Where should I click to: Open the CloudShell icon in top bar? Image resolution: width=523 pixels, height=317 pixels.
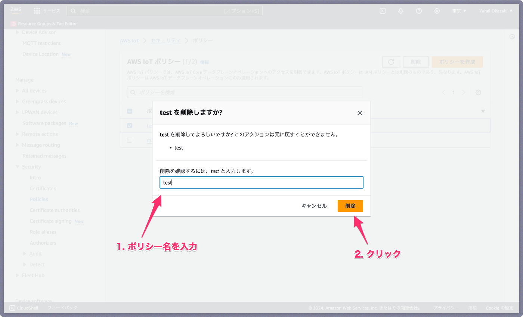(383, 11)
